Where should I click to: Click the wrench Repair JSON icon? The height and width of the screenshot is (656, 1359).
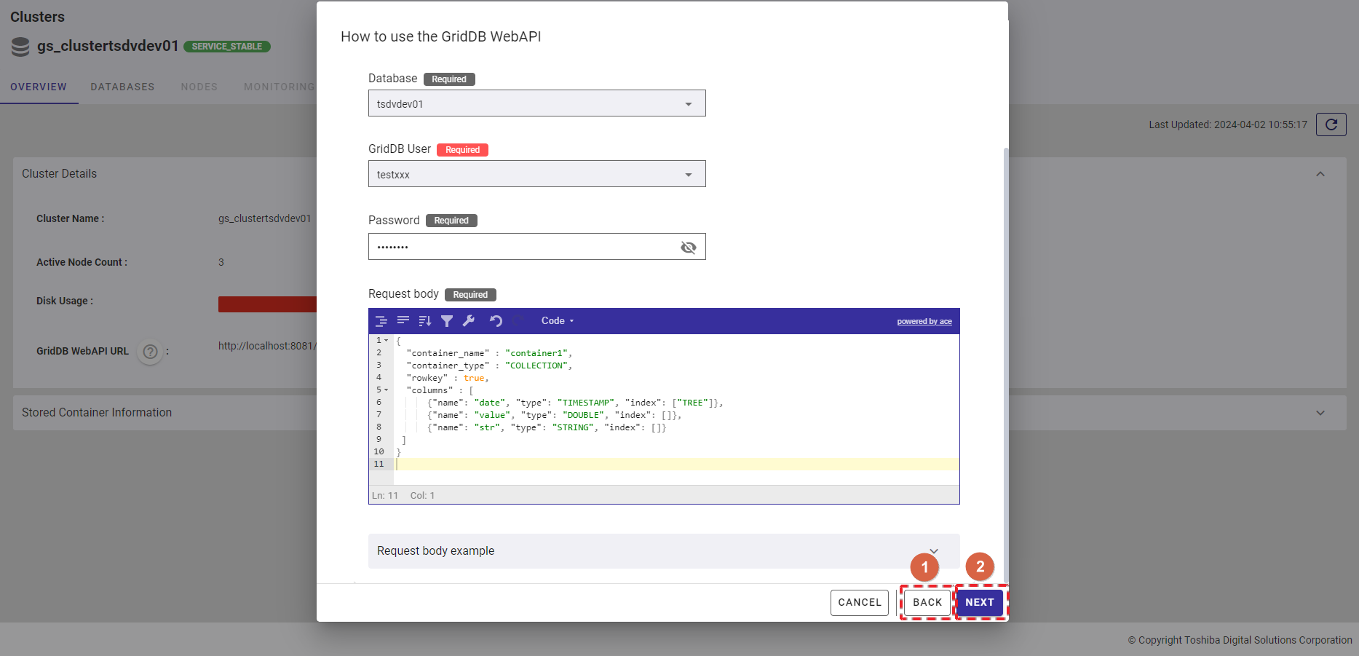(469, 321)
